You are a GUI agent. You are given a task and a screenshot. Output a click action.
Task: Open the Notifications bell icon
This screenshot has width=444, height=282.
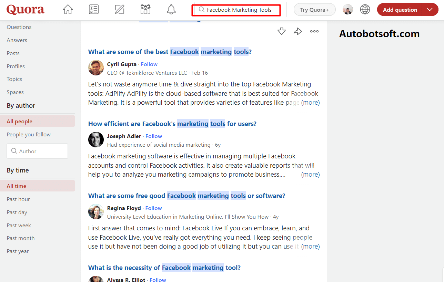tap(171, 10)
